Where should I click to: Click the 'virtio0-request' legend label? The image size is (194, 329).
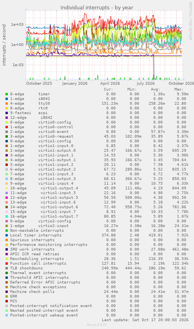56,136
